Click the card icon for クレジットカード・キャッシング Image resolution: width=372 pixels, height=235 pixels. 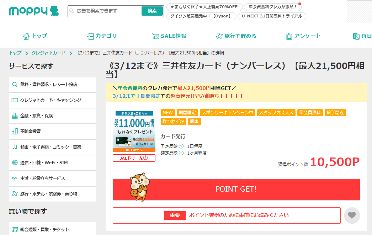point(15,100)
